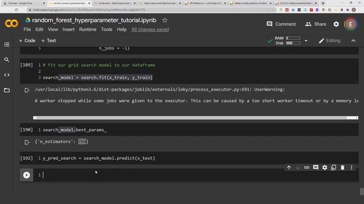The image size is (364, 204).
Task: Open the find and replace search icon
Action: (6, 59)
